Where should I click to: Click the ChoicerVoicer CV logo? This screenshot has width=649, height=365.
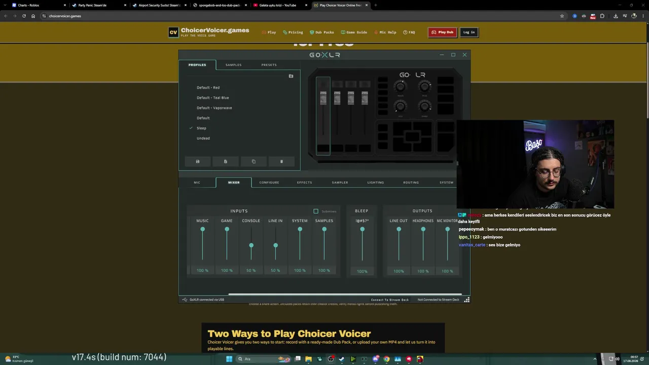(173, 32)
